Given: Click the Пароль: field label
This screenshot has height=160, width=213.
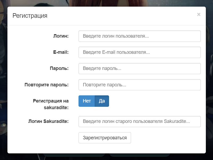Looking at the screenshot, I should [x=59, y=69].
